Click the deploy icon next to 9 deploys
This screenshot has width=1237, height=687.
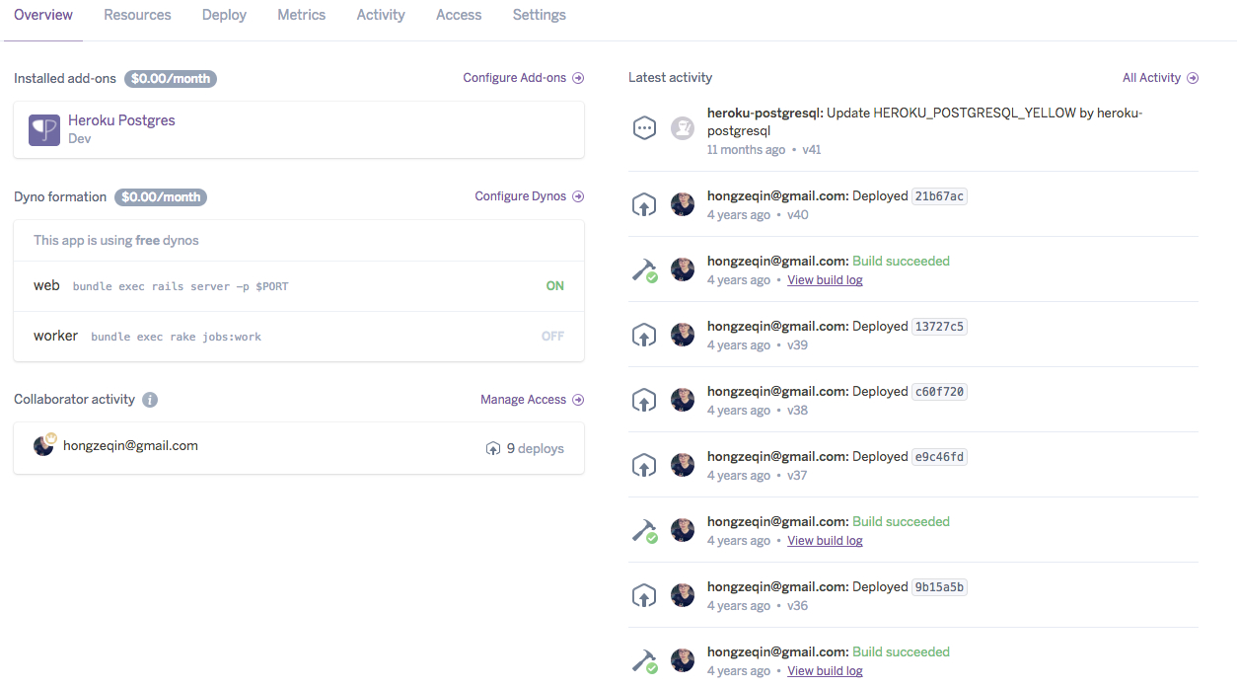[x=493, y=449]
